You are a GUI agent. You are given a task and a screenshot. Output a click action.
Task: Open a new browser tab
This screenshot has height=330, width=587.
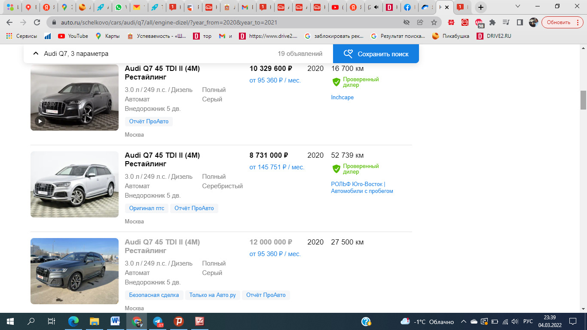coord(481,7)
